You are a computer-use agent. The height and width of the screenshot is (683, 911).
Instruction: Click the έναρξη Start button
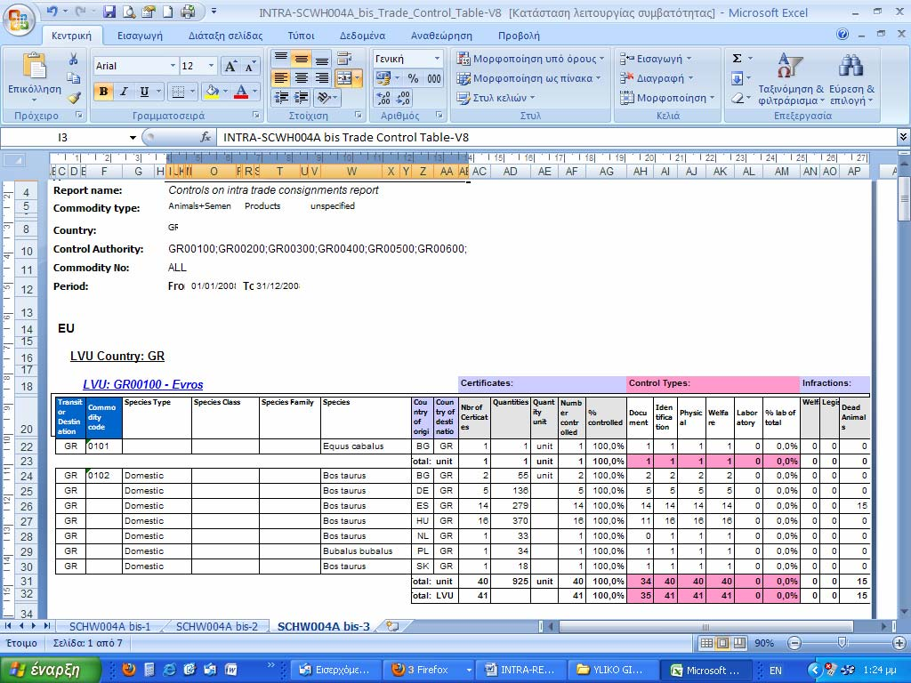[x=51, y=670]
